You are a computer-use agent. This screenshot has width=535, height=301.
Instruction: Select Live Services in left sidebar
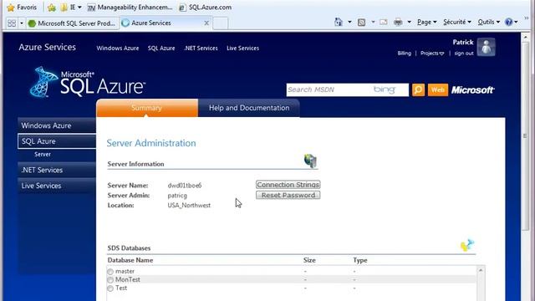[57, 186]
